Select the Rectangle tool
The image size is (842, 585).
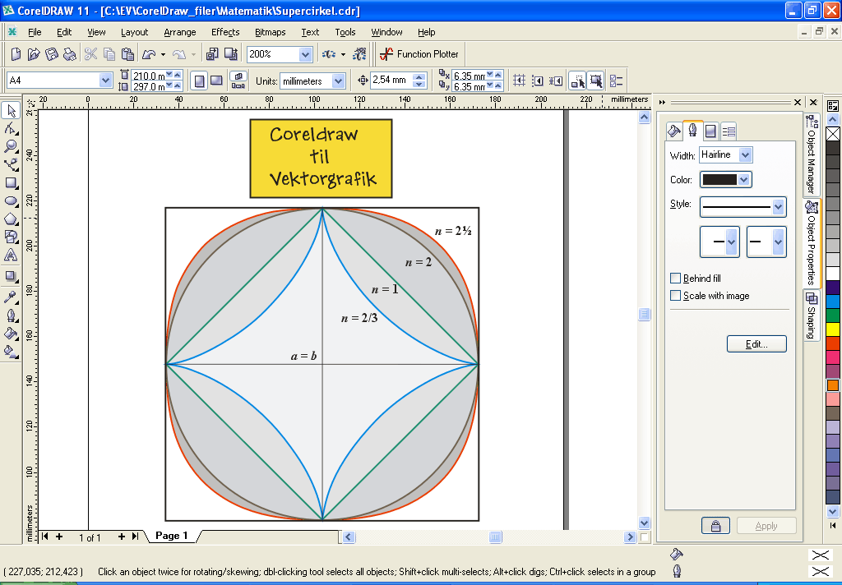click(x=11, y=183)
